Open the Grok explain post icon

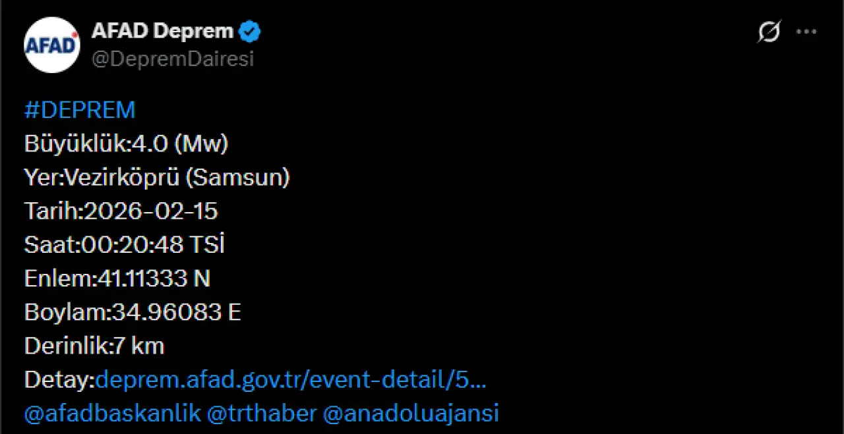[x=769, y=32]
